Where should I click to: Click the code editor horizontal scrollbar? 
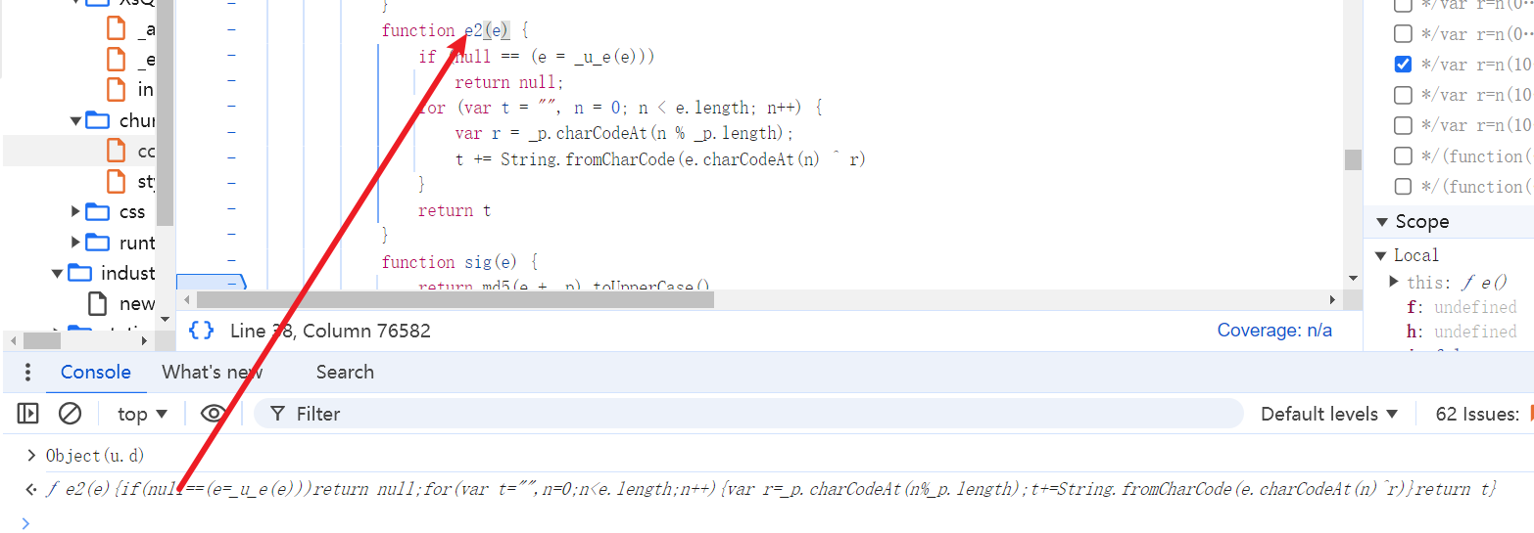pos(455,299)
